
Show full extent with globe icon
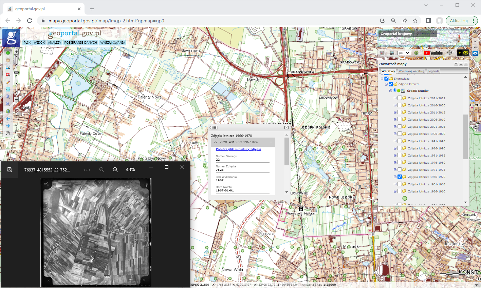(x=8, y=111)
